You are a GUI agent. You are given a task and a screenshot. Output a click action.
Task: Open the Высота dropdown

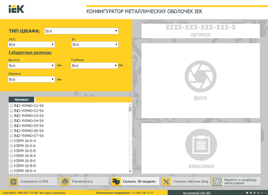(x=31, y=66)
